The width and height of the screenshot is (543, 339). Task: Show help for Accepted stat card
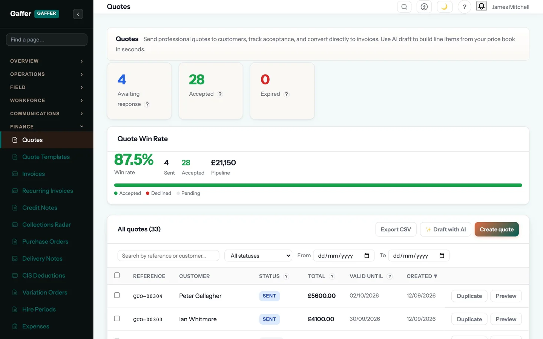point(220,94)
